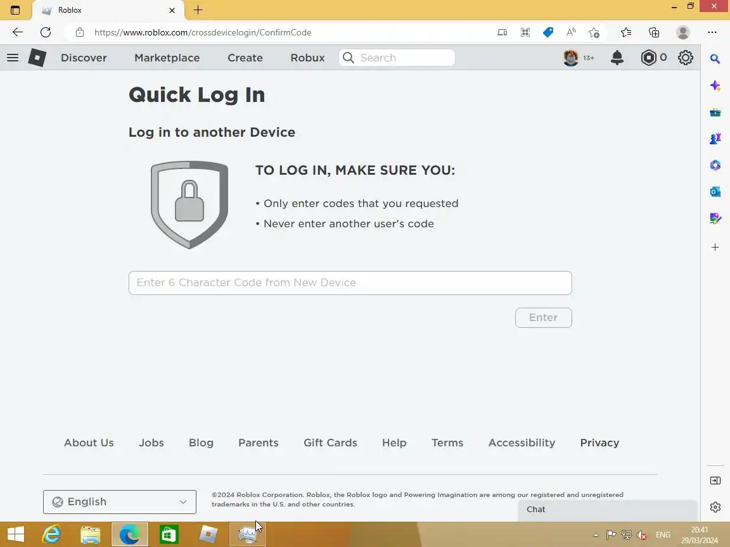
Task: Refresh the Roblox page
Action: click(46, 32)
